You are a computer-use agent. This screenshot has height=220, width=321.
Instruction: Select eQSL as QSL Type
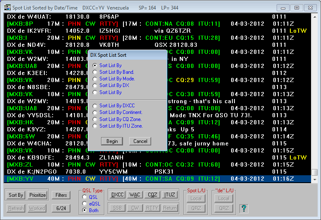[x=85, y=204]
